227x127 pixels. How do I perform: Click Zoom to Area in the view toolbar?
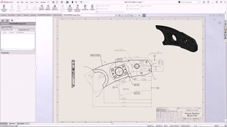pos(119,16)
